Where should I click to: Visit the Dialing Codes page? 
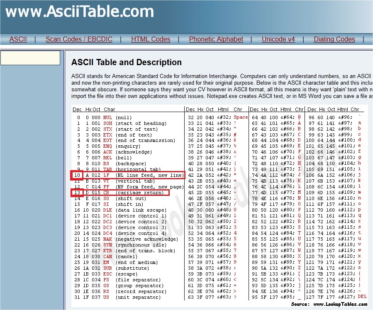pyautogui.click(x=334, y=39)
